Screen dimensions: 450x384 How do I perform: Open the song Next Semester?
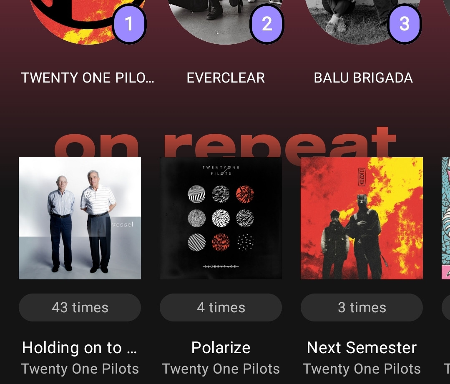tap(362, 348)
